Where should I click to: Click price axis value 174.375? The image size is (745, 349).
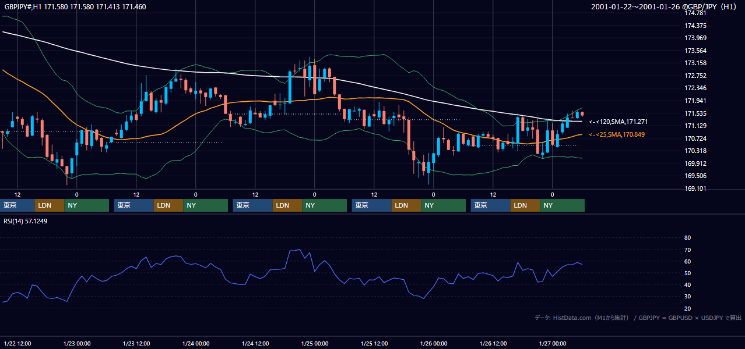tap(695, 26)
